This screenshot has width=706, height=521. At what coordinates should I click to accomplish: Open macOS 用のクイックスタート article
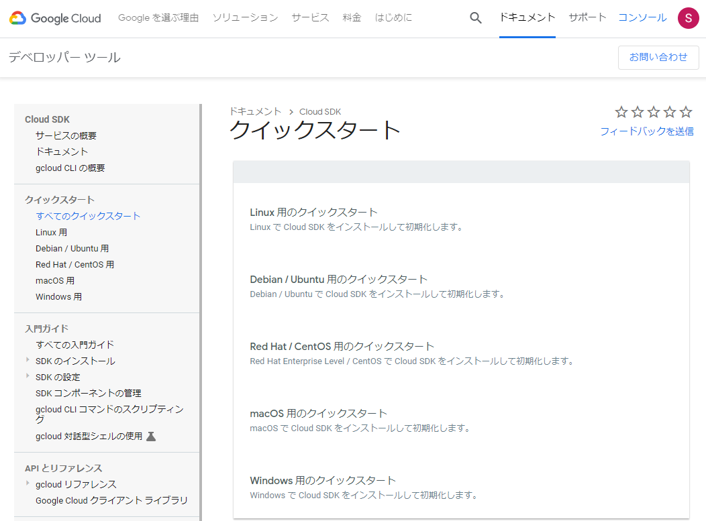pyautogui.click(x=318, y=414)
